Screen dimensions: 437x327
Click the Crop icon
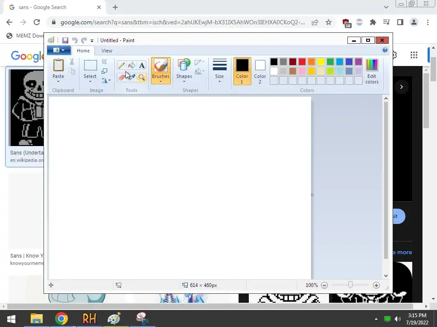(105, 62)
